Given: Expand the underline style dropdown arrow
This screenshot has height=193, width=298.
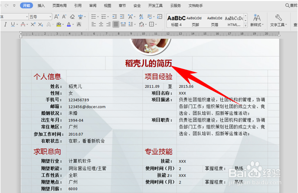Looking at the screenshot, I should pyautogui.click(x=17, y=24).
